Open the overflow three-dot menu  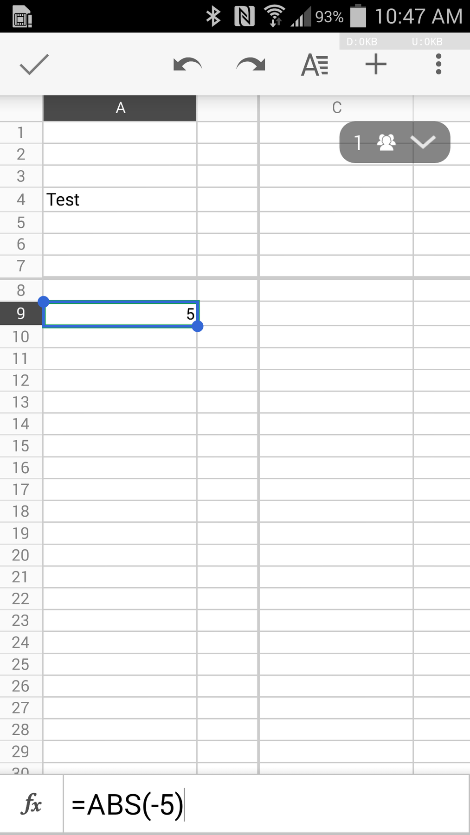(x=438, y=64)
